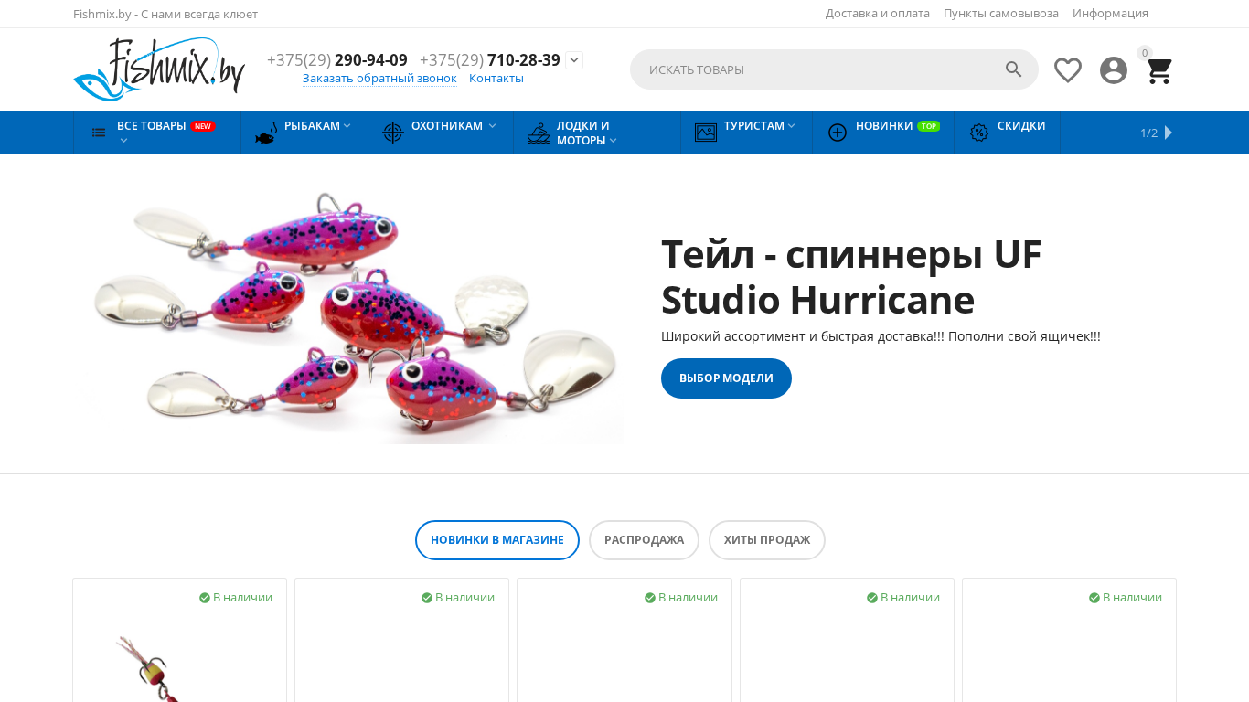Expand the Охотникам menu chevron

pyautogui.click(x=492, y=126)
